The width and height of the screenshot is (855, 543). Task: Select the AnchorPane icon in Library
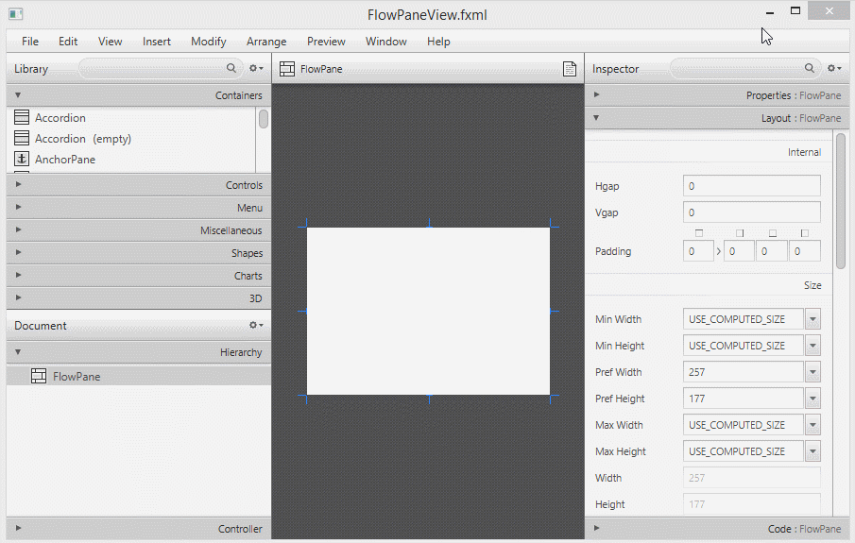point(23,160)
